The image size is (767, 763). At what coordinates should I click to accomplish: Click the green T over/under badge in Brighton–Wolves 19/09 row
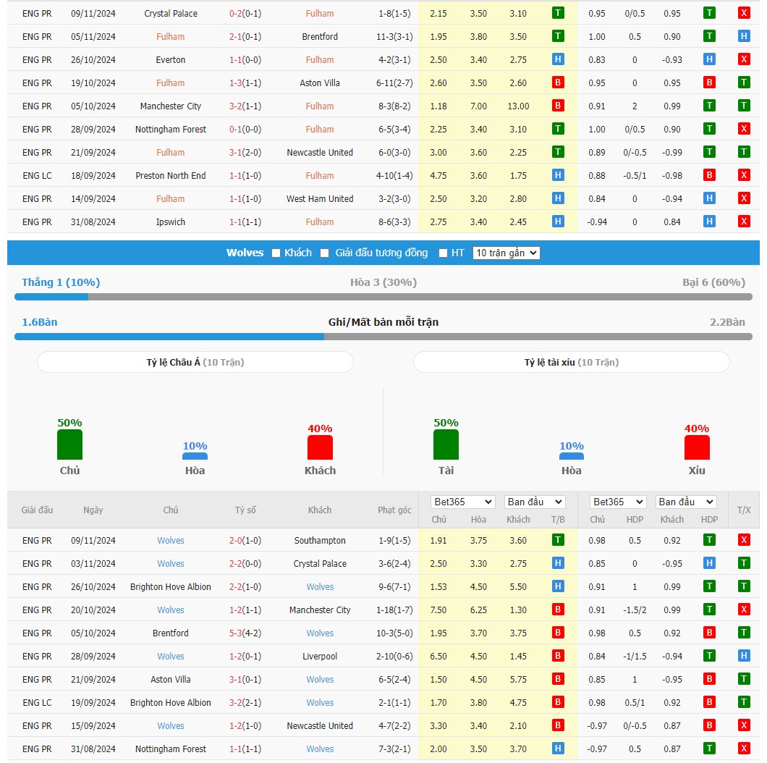click(x=744, y=702)
